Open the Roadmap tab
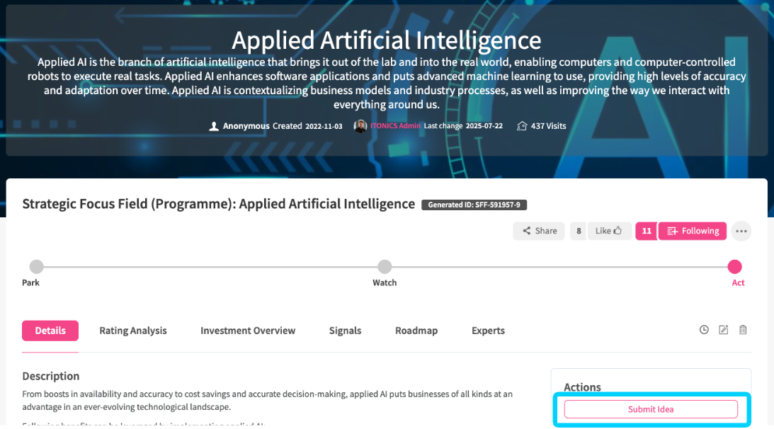The height and width of the screenshot is (429, 774). (416, 331)
